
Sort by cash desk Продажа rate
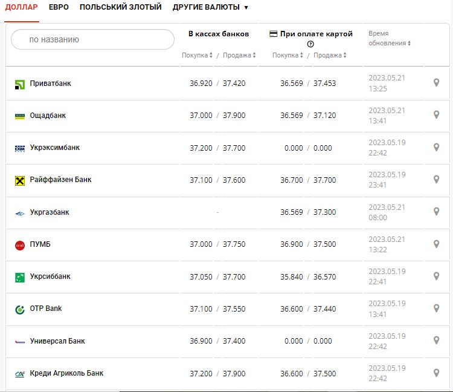click(239, 56)
